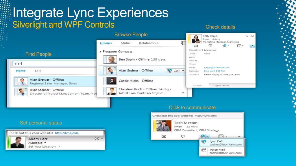The image size is (296, 166).
Task: Open kellyk@fabrikam.com email link
Action: click(x=217, y=67)
